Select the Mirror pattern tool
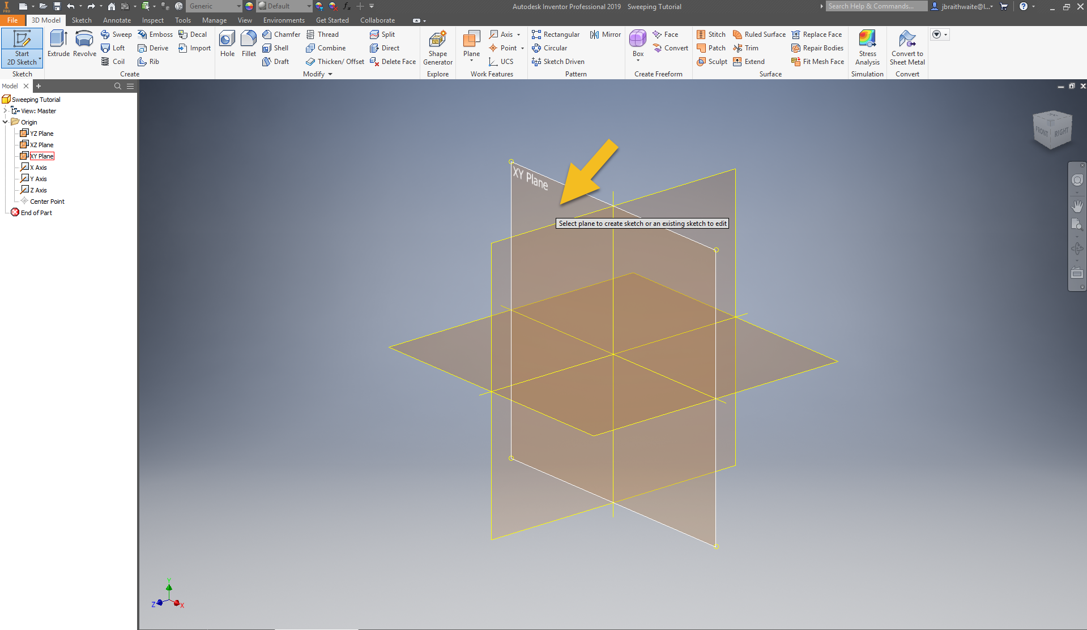 pyautogui.click(x=605, y=34)
